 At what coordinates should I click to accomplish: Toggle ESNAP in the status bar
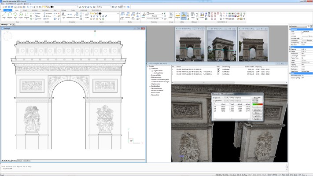[269, 175]
